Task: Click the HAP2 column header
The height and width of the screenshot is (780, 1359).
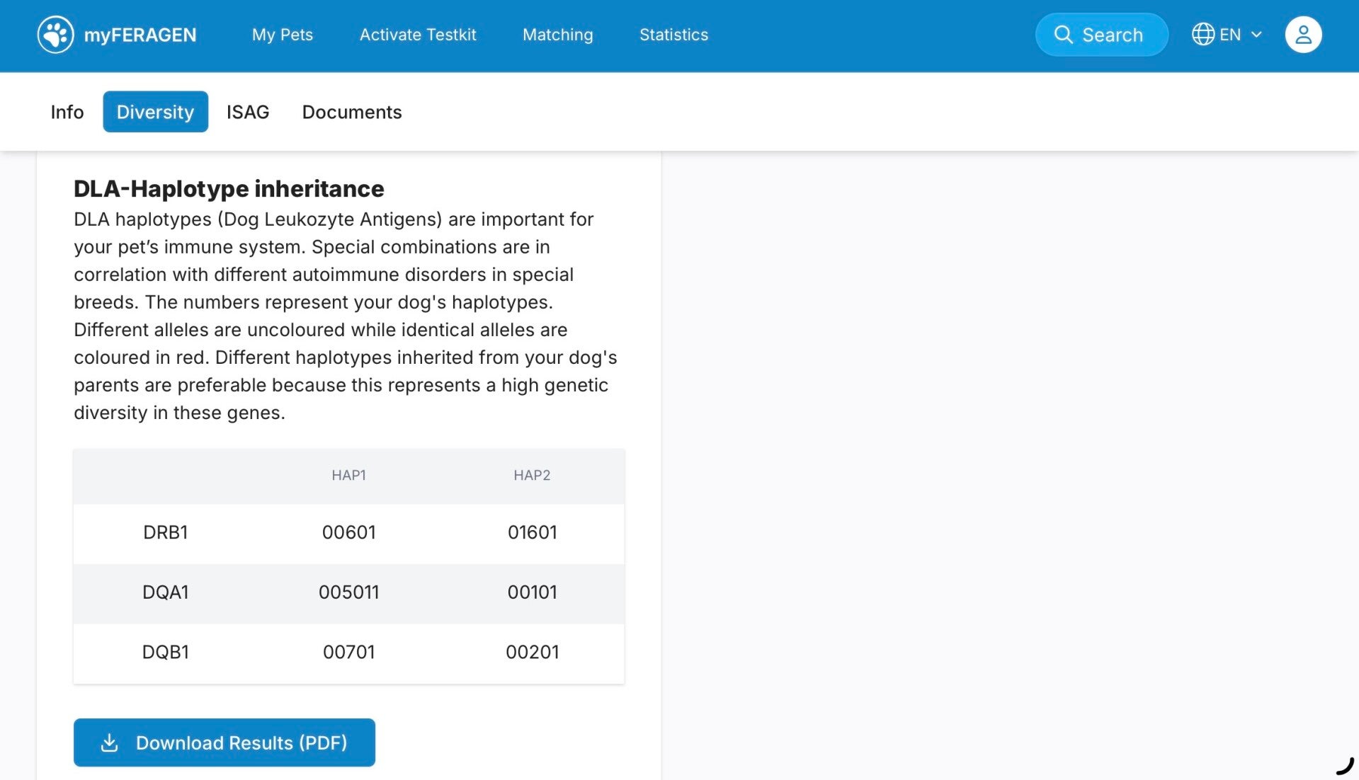Action: click(x=532, y=475)
